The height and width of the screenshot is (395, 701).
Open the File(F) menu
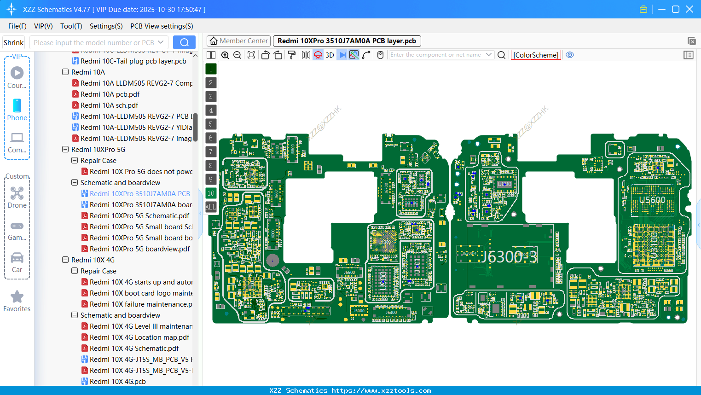(17, 26)
